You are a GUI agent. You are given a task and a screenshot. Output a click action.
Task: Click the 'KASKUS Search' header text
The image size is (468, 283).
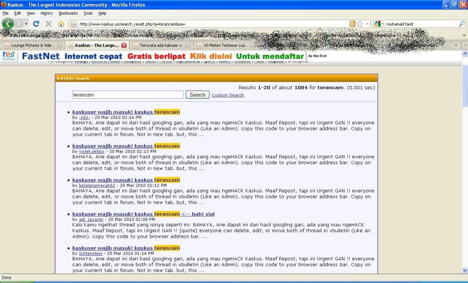click(x=73, y=79)
